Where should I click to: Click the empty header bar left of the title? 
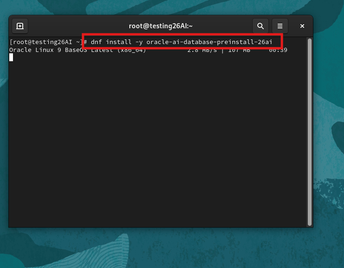tap(74, 26)
